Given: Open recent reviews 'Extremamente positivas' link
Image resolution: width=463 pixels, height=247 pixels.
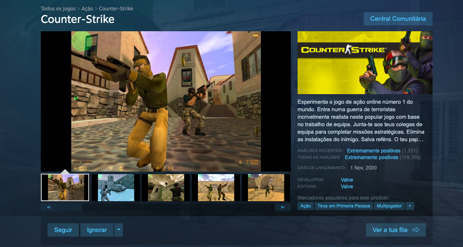Looking at the screenshot, I should [x=373, y=151].
